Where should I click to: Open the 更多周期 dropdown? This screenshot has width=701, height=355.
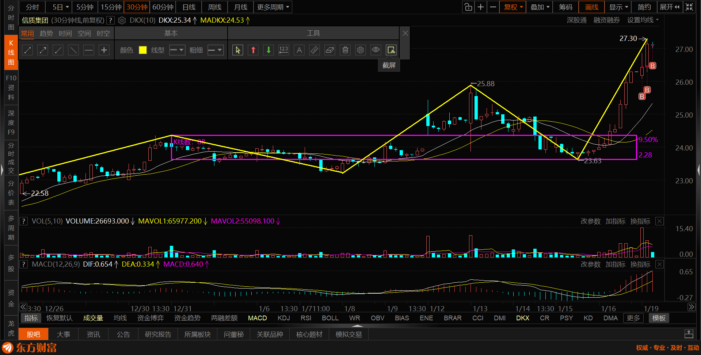[x=273, y=7]
